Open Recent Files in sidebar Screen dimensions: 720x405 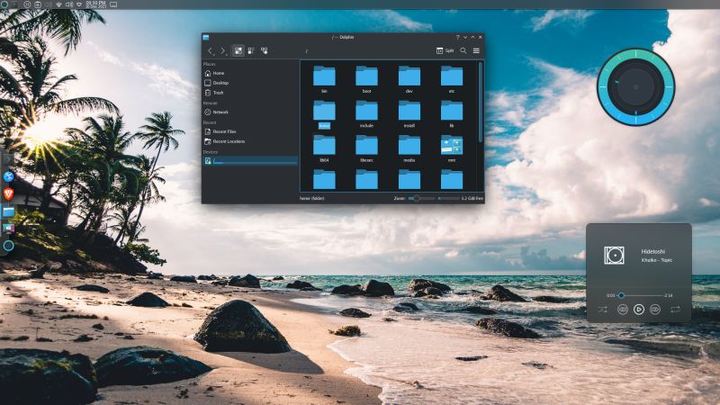point(224,131)
